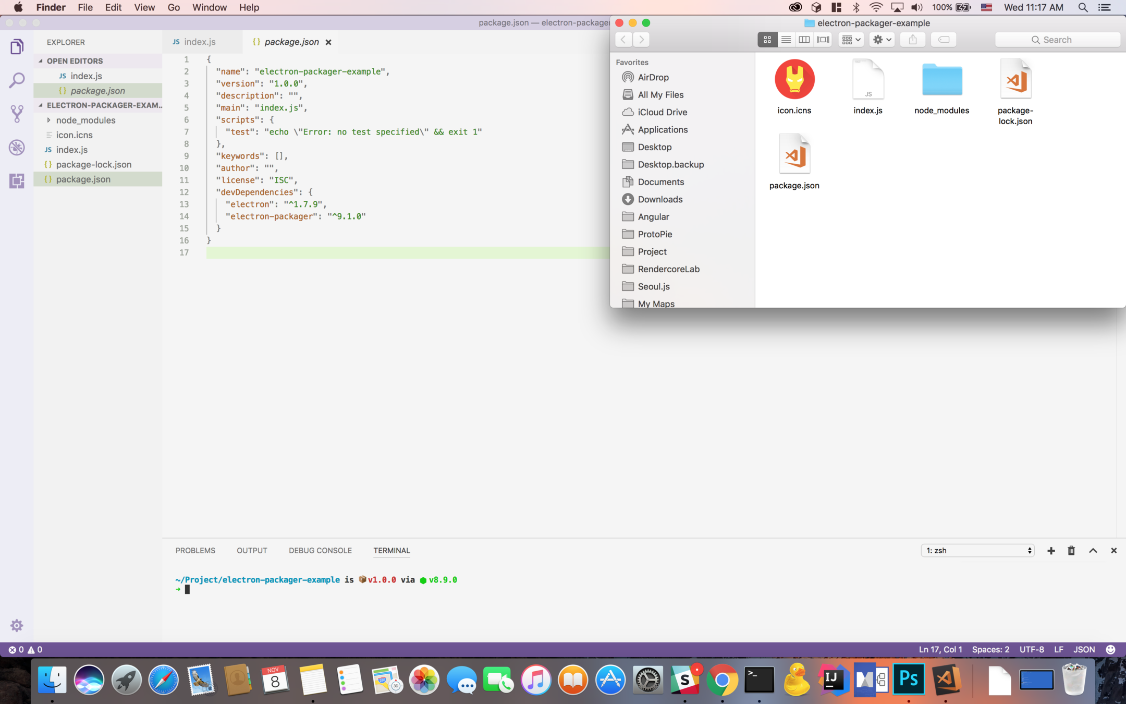Open the Problems panel tab
Screen dimensions: 1126x704
click(x=195, y=551)
